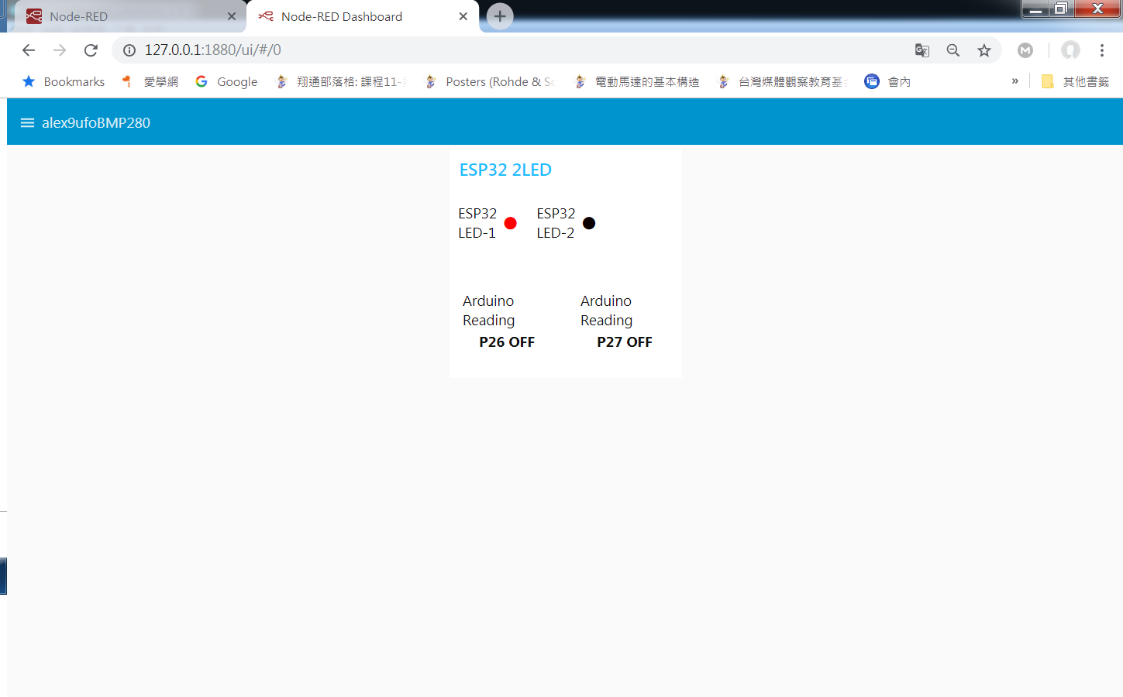This screenshot has height=697, width=1123.
Task: Click the zoom magnifier icon in the address bar
Action: (x=952, y=50)
